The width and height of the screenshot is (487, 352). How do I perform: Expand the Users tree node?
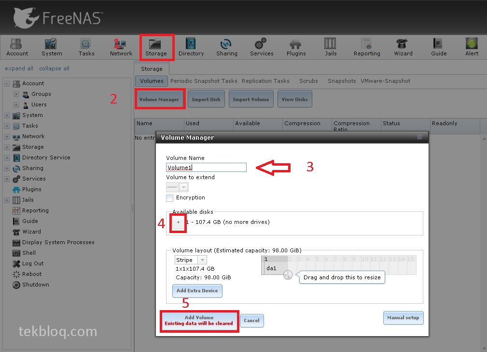(16, 104)
